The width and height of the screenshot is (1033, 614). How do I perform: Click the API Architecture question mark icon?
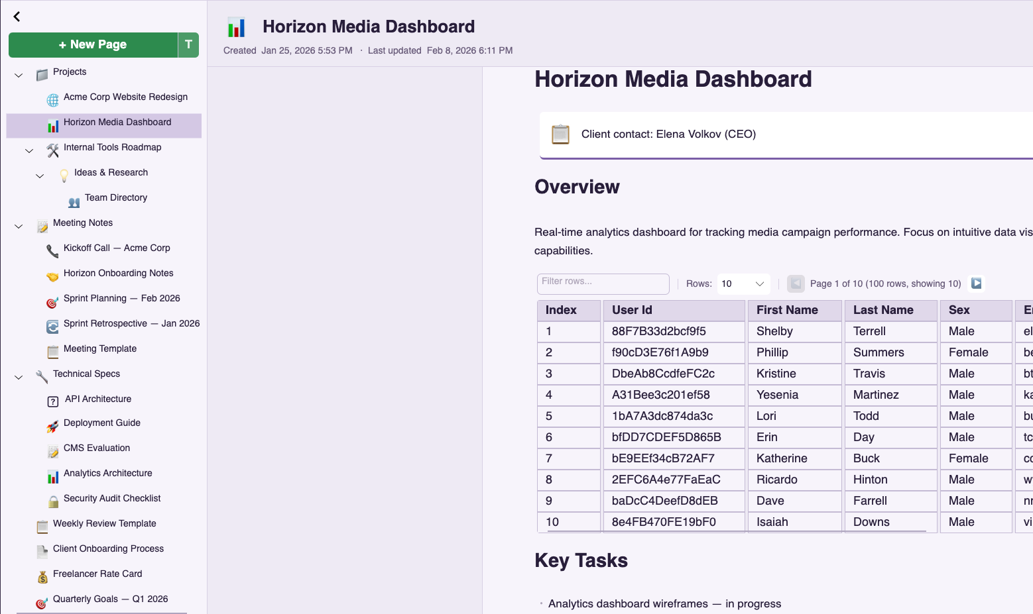[x=53, y=399]
